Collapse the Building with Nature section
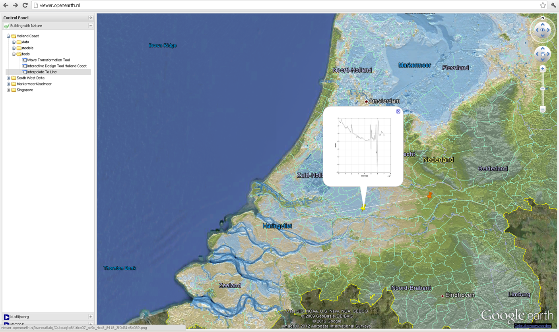Viewport: 559px width, 332px height. (x=91, y=26)
